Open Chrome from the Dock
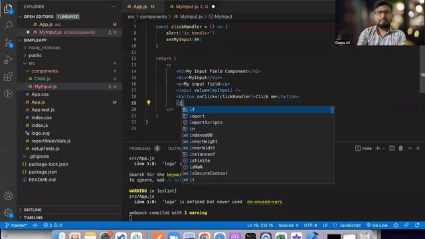 [x=205, y=236]
